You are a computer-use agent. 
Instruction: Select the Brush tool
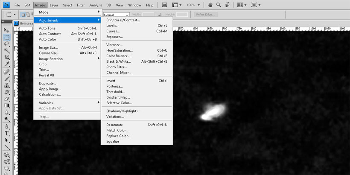7,79
